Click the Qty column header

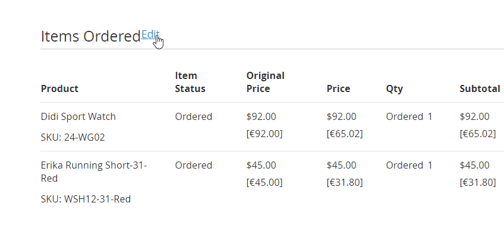point(394,89)
